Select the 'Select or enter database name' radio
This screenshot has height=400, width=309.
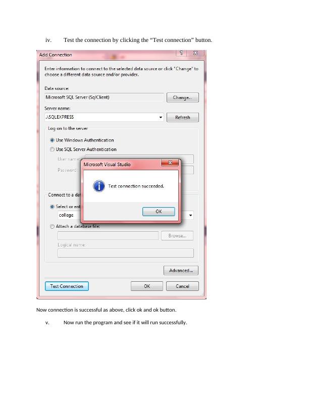point(53,207)
